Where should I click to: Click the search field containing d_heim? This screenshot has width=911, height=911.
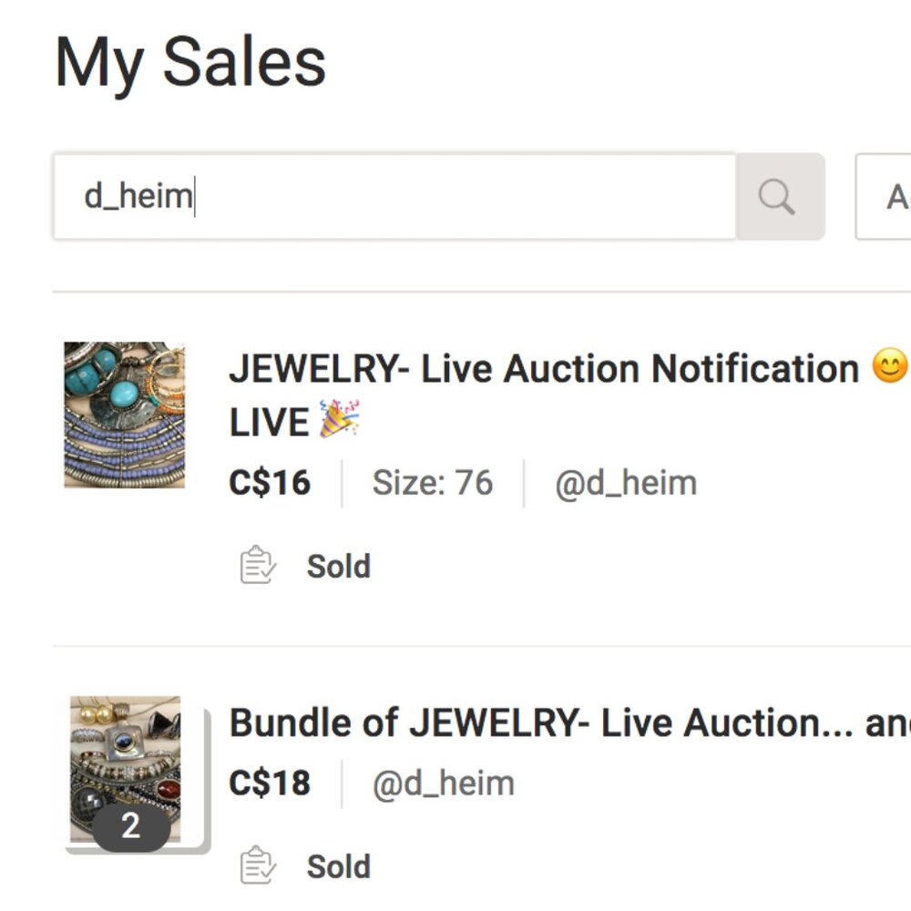click(x=394, y=197)
